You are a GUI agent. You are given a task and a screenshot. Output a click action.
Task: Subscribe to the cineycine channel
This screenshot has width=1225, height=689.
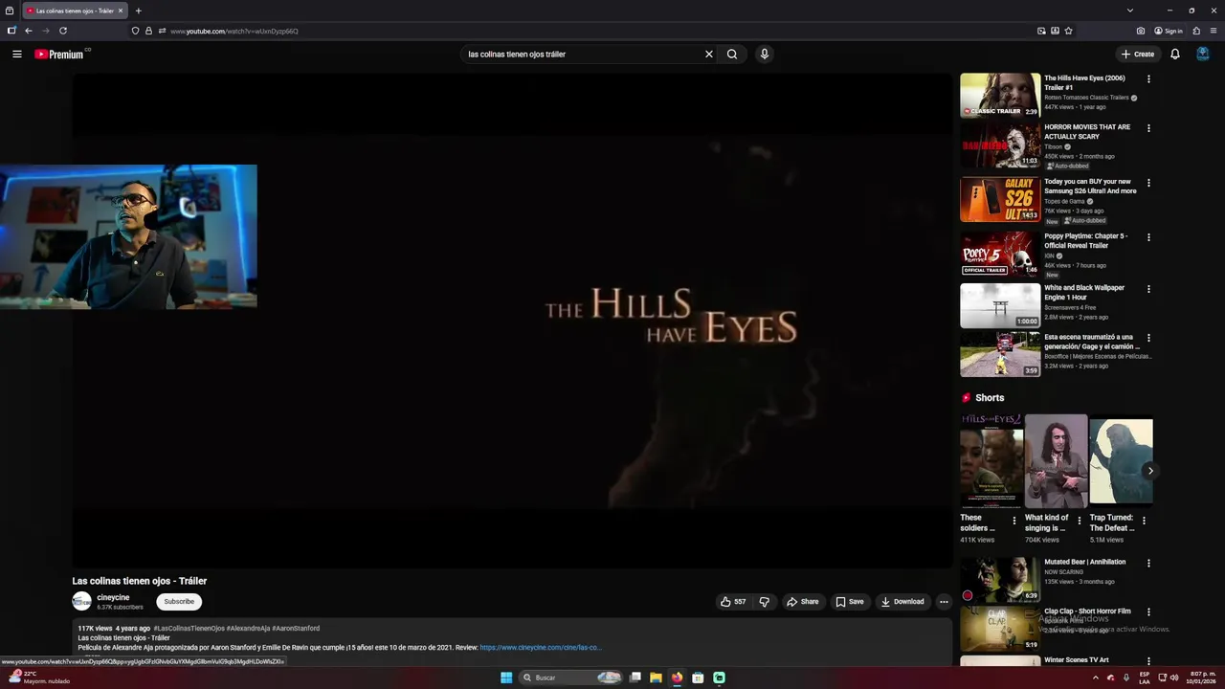click(179, 602)
